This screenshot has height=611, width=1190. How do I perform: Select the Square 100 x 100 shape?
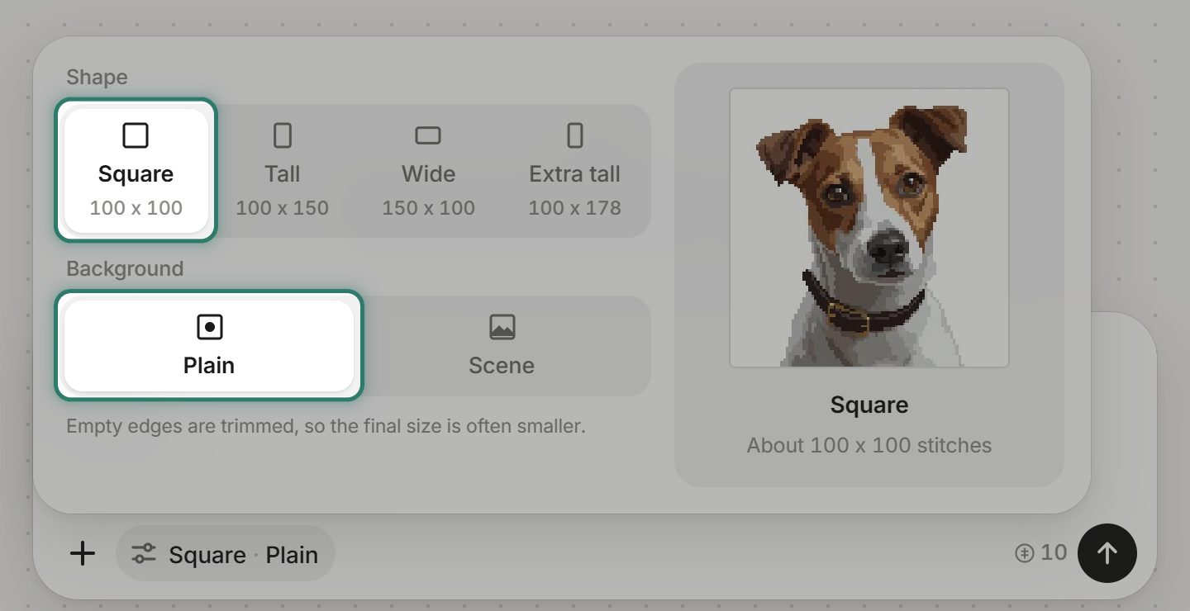[x=136, y=171]
